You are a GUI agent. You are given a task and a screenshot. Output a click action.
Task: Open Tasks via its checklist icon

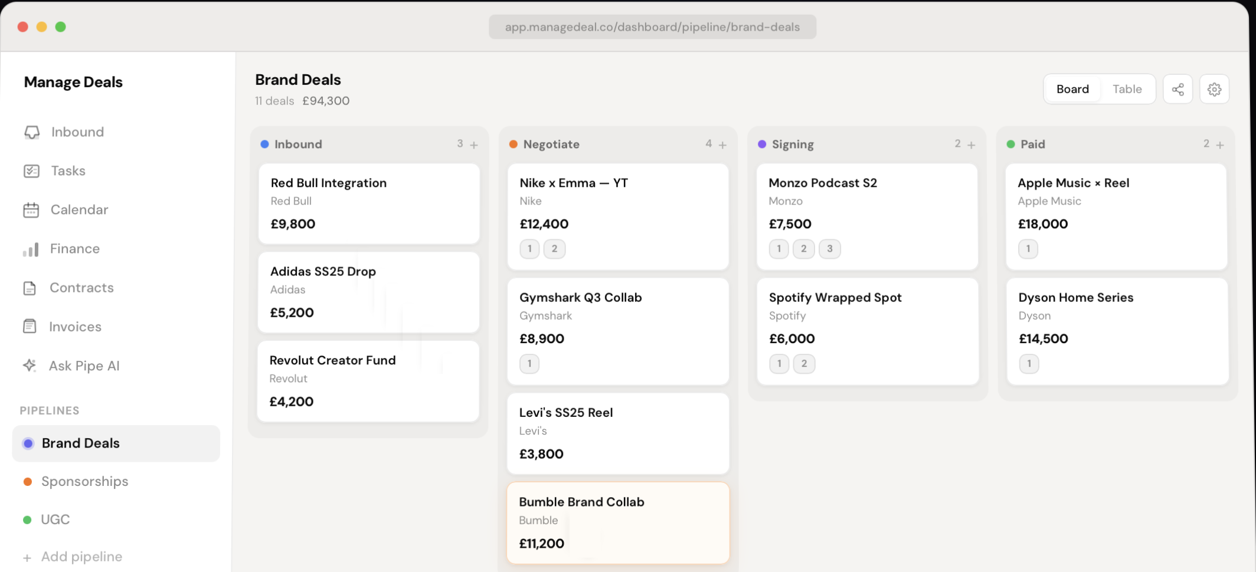click(31, 171)
